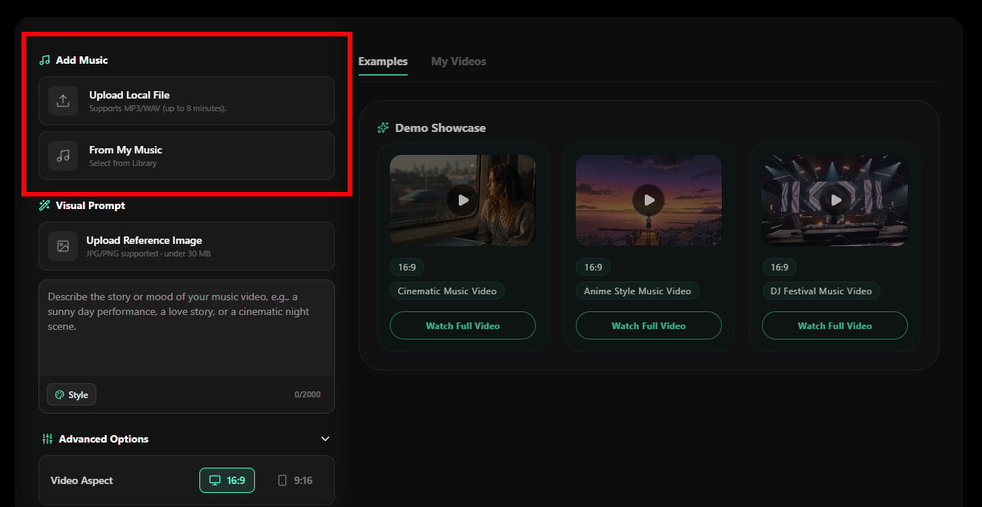
Task: Open the sunset pier anime thumbnail
Action: [x=648, y=200]
